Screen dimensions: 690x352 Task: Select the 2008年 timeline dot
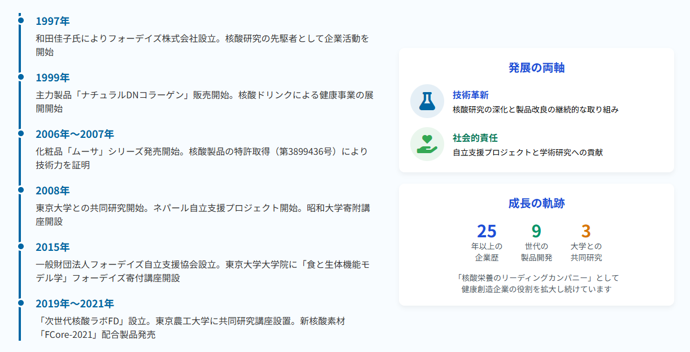[x=21, y=190]
